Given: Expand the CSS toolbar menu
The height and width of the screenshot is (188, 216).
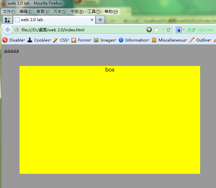Looking at the screenshot, I should click(61, 40).
